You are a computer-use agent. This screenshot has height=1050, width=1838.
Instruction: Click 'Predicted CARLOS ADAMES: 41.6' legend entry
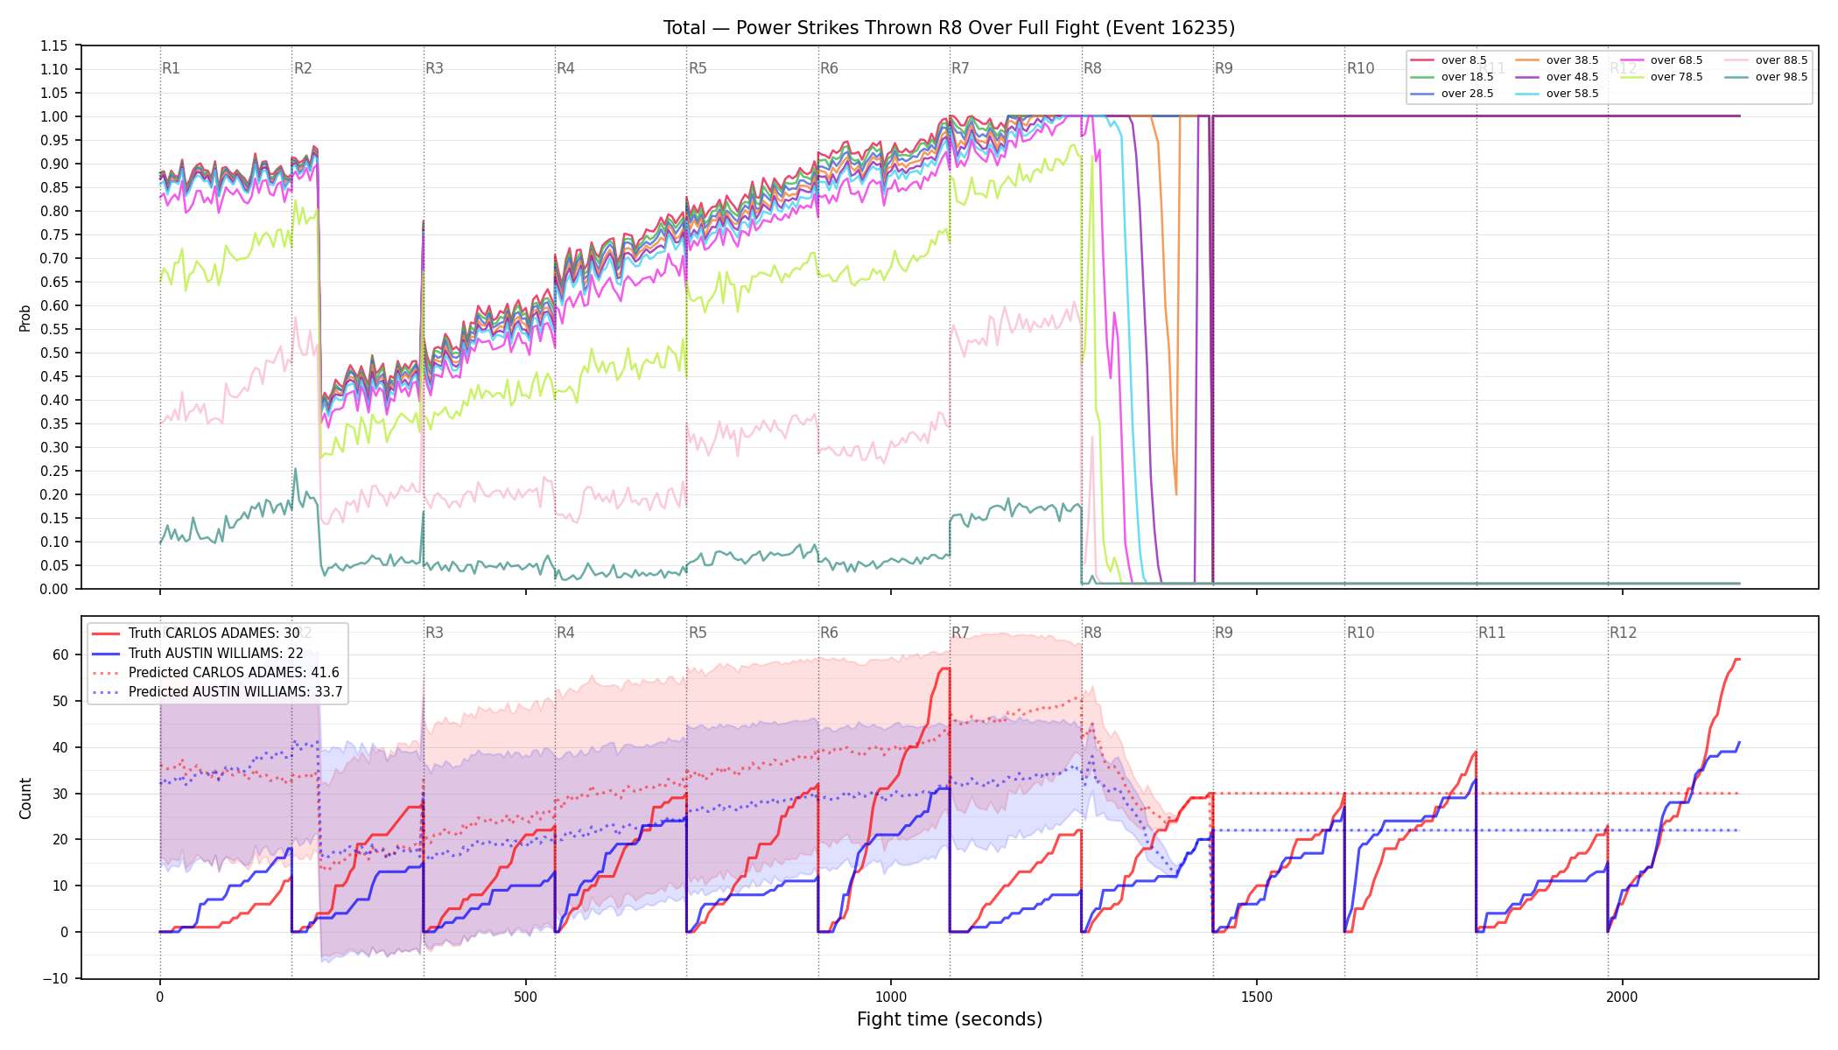click(x=216, y=673)
